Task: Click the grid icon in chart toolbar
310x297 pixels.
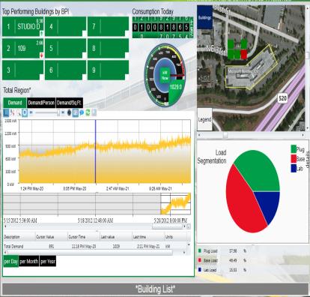Action: (x=76, y=112)
